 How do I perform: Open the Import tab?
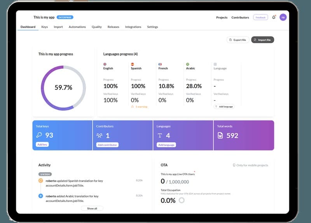[x=58, y=27]
